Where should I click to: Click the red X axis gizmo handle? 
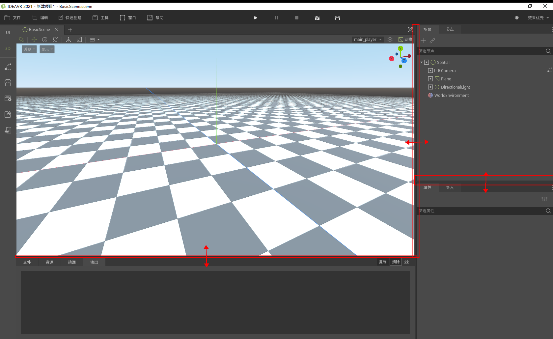coord(392,59)
